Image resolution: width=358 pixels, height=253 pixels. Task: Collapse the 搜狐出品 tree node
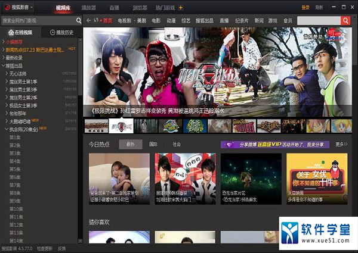3,65
